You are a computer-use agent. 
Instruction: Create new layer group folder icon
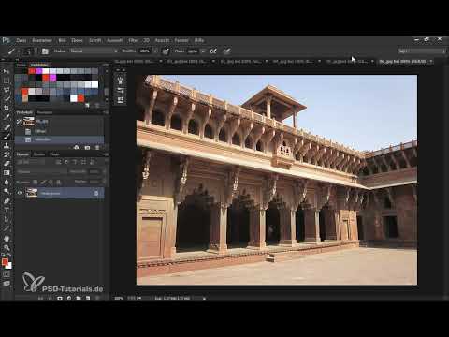pyautogui.click(x=79, y=299)
